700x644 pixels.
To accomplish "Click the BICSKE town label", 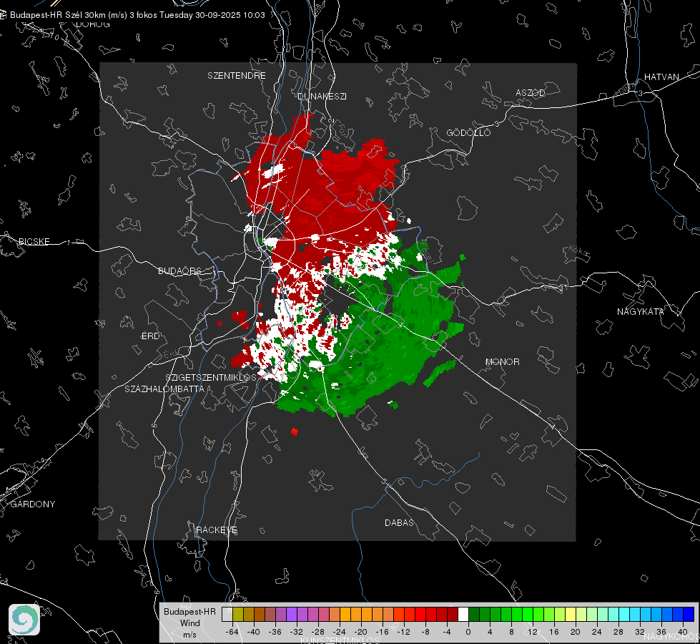I will click(34, 241).
